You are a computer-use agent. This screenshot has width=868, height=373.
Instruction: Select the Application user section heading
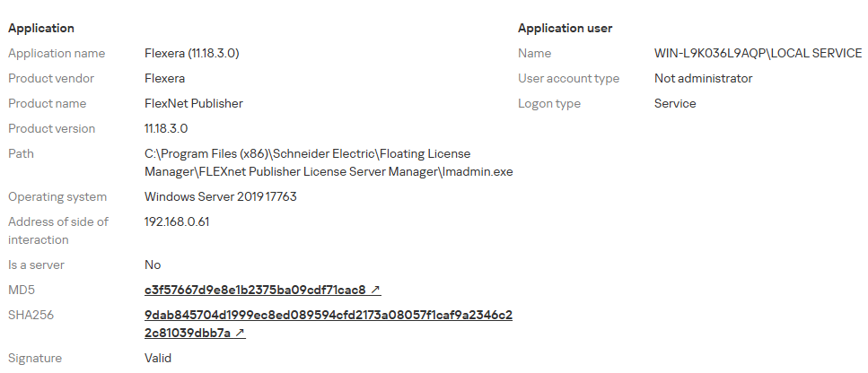(565, 28)
